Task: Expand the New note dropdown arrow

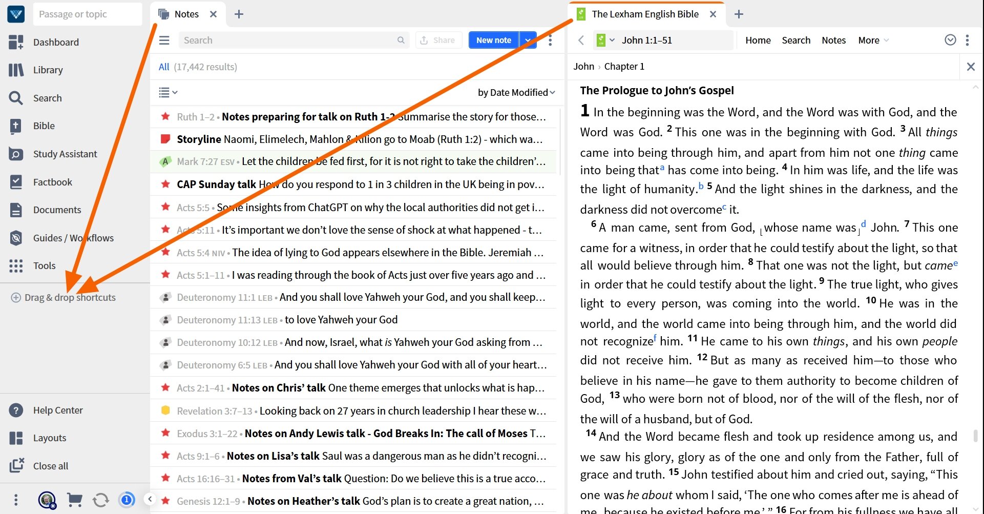Action: click(528, 40)
